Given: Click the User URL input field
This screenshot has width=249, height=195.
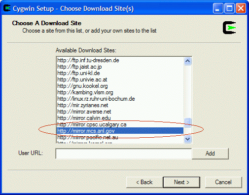Looking at the screenshot, I should 124,154.
